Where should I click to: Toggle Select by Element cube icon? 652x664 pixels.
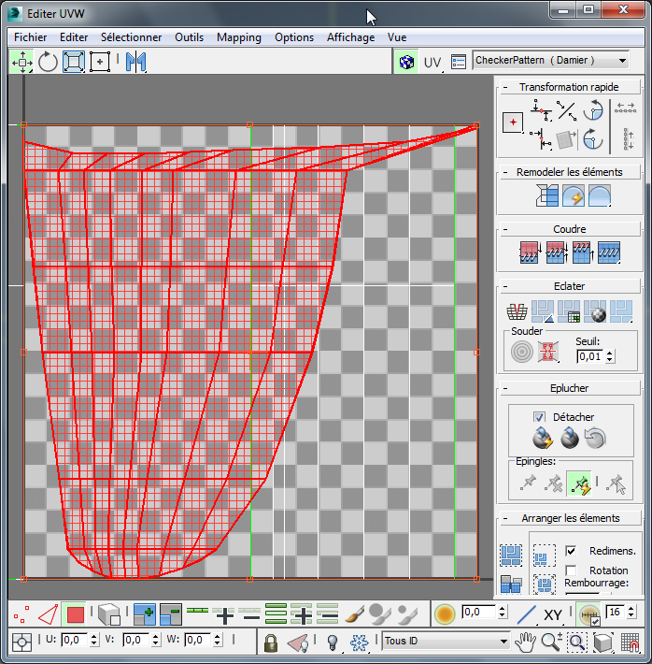109,614
